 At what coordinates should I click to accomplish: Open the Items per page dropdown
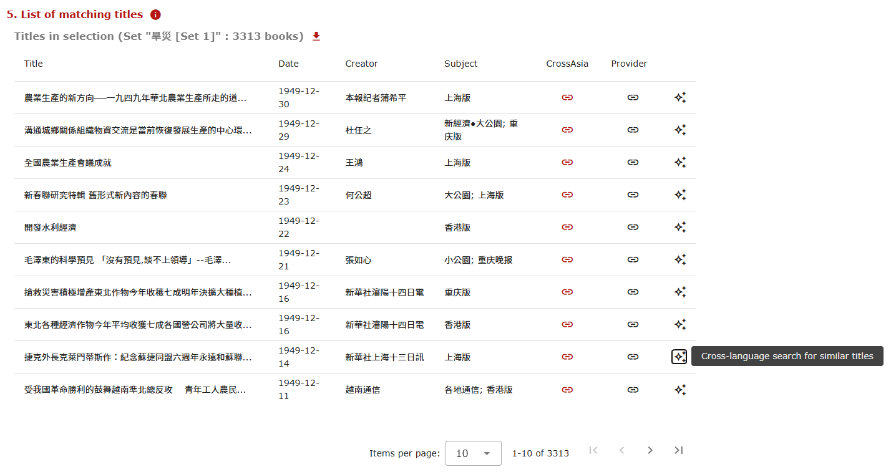[473, 453]
